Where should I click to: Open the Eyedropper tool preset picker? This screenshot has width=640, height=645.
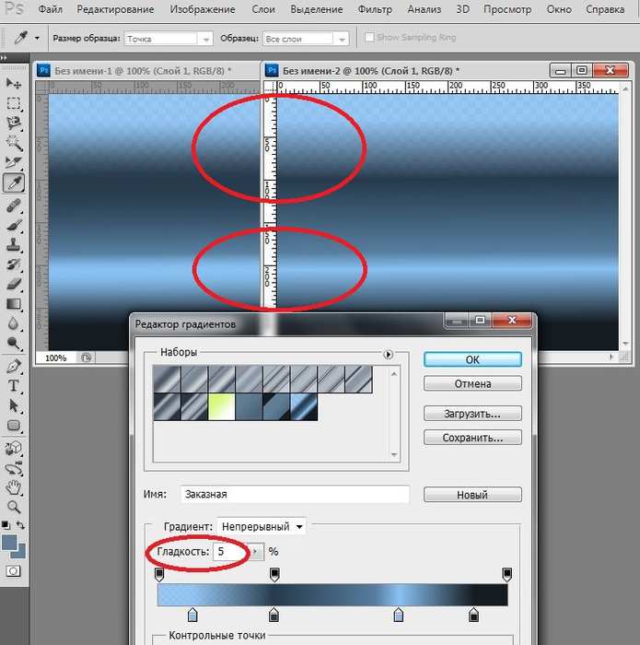(x=38, y=39)
